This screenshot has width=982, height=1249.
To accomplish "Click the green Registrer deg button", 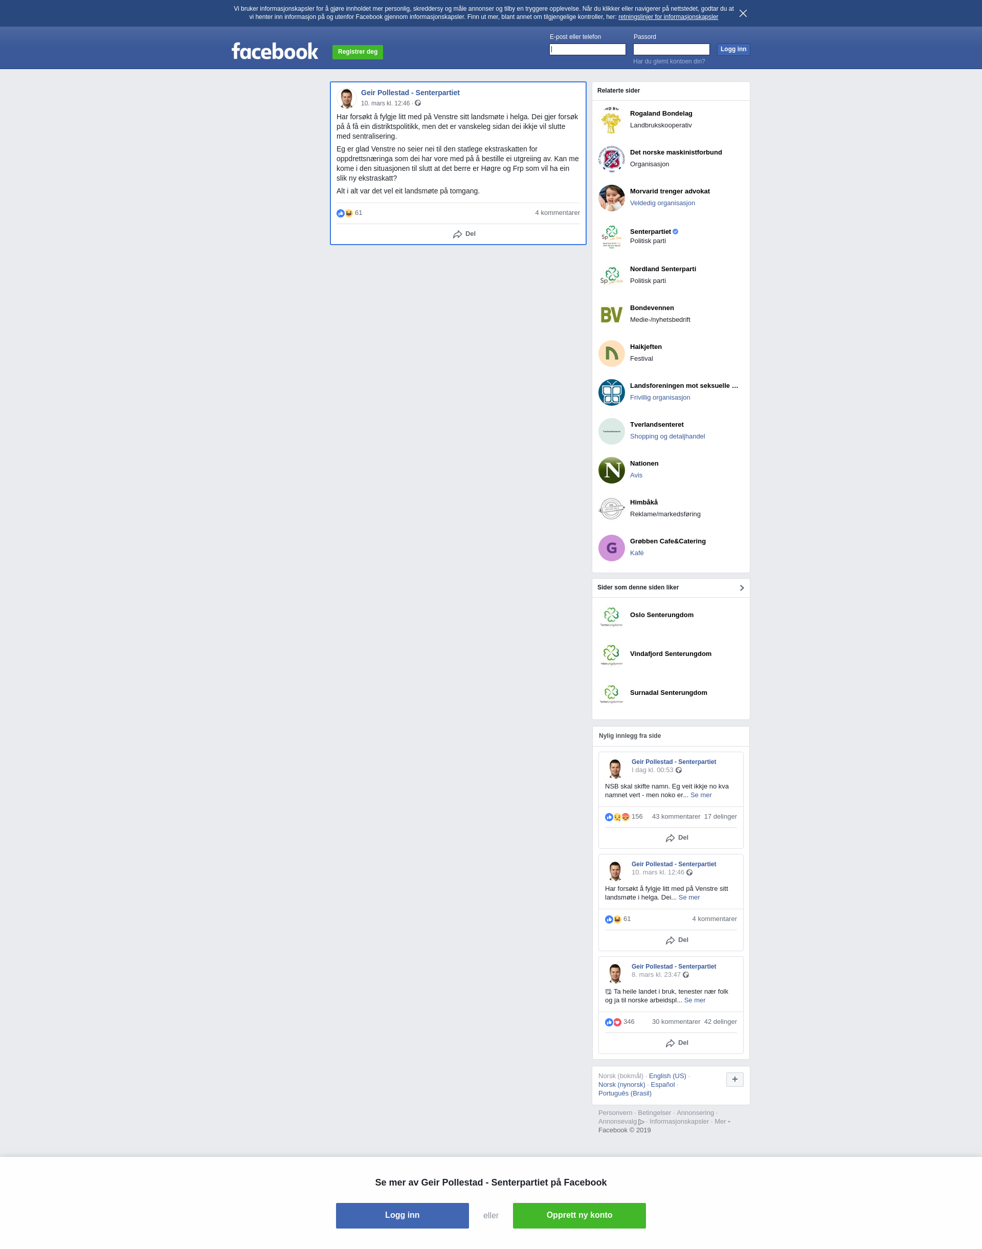I will coord(358,52).
